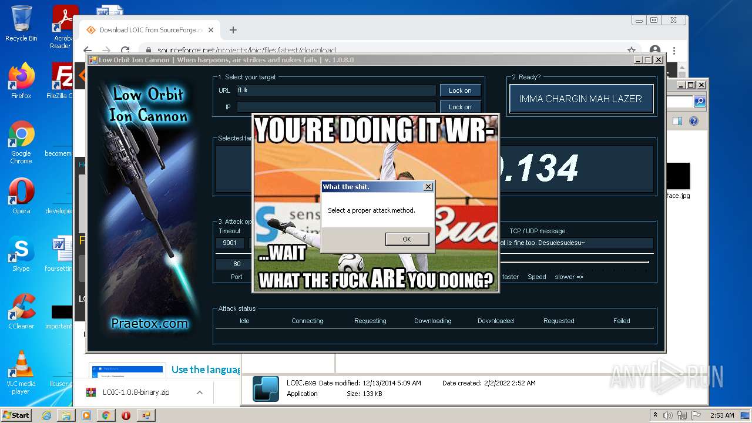This screenshot has height=423, width=752.
Task: Click the Idle status column header
Action: (244, 321)
